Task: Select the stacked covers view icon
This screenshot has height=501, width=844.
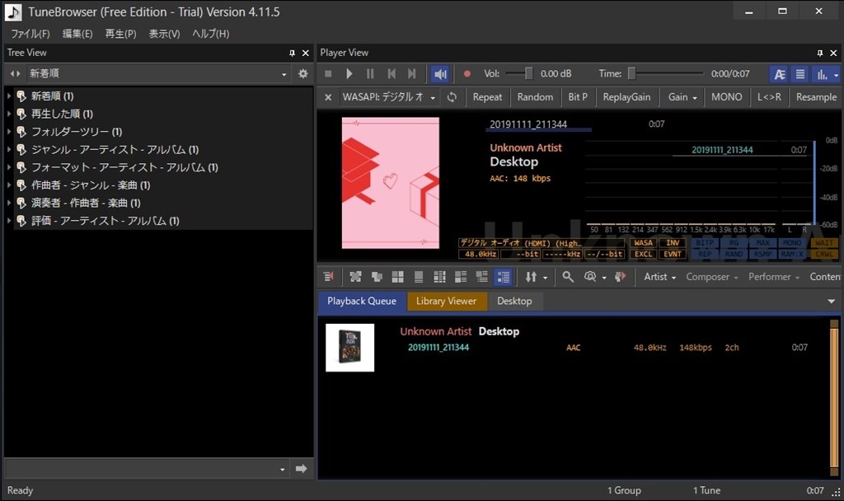Action: tap(377, 277)
